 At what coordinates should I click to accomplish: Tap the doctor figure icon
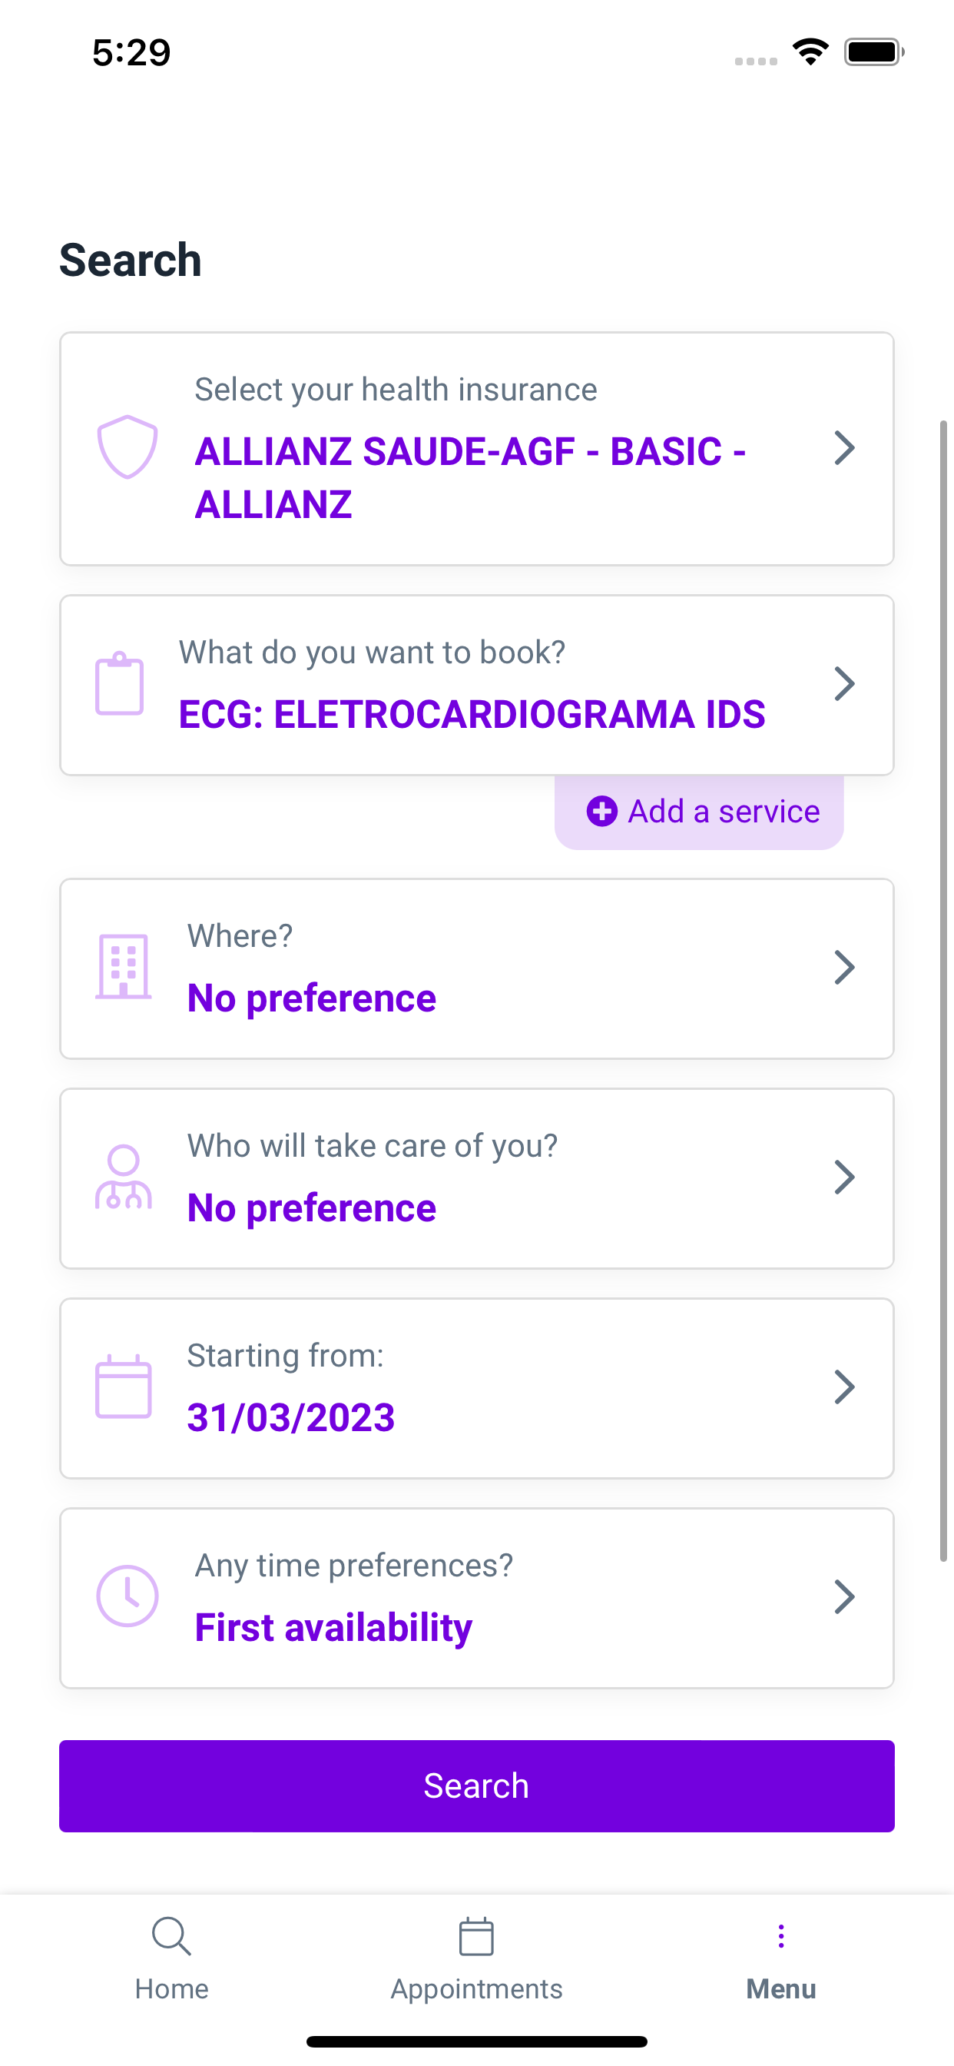coord(124,1177)
